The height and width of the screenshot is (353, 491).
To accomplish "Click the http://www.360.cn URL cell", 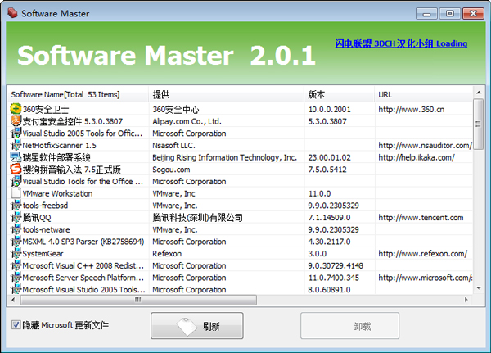I will coord(412,110).
